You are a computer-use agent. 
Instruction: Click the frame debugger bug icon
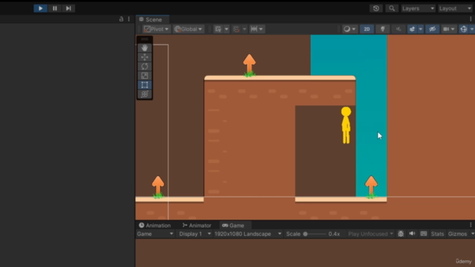coord(401,234)
